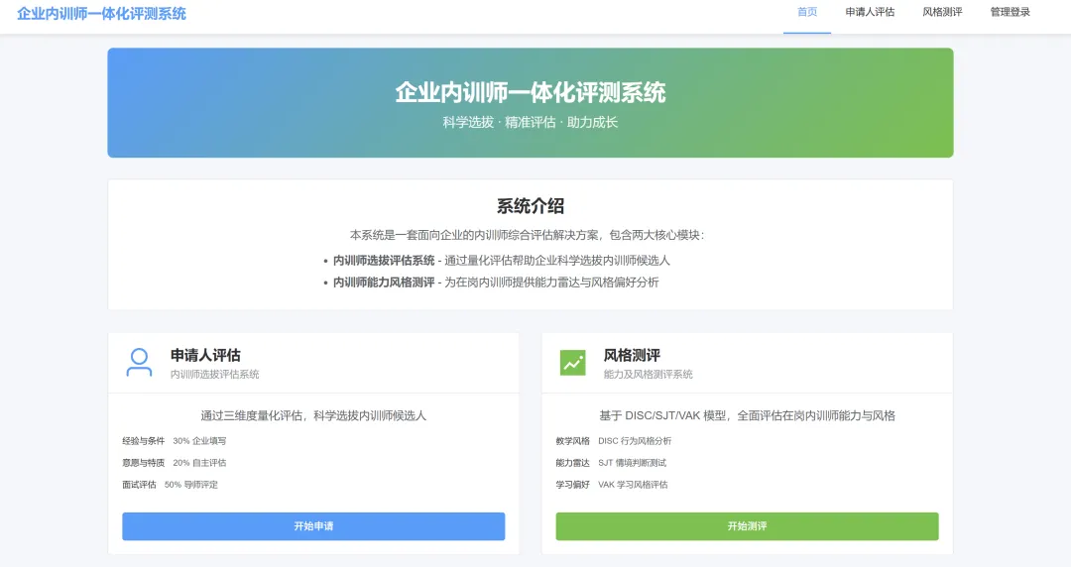Click the 风格测评 card heading
Viewport: 1071px width, 567px height.
click(632, 355)
